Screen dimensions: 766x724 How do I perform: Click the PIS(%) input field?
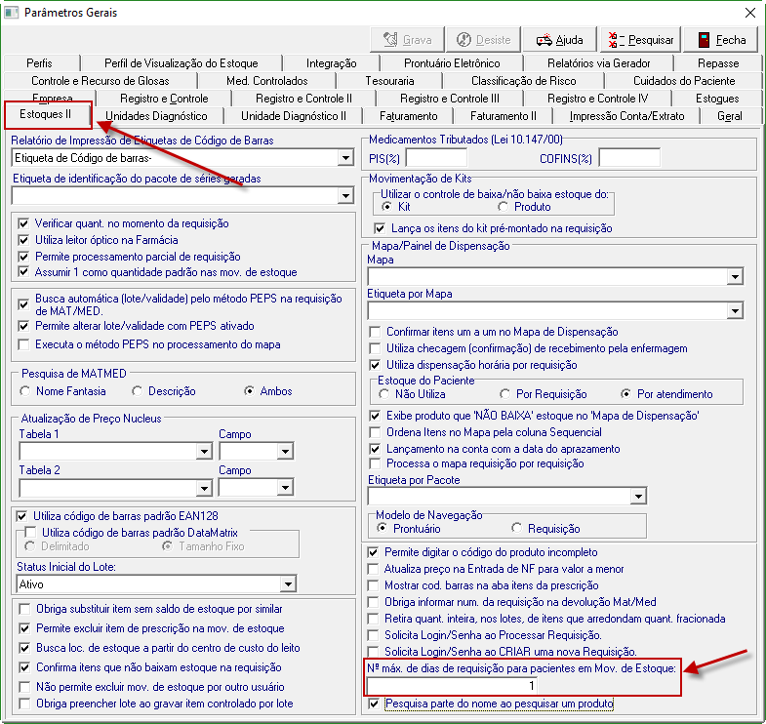pyautogui.click(x=436, y=158)
